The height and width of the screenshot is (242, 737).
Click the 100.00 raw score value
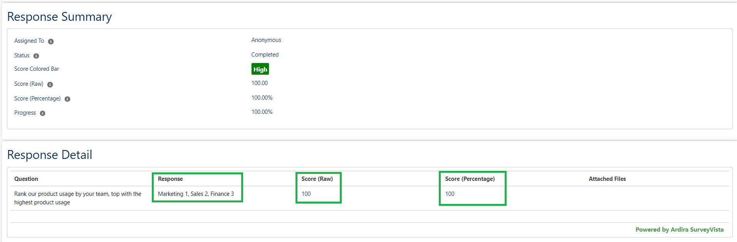[259, 83]
